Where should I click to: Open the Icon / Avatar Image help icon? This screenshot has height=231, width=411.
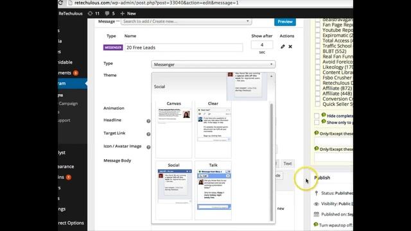(x=148, y=147)
